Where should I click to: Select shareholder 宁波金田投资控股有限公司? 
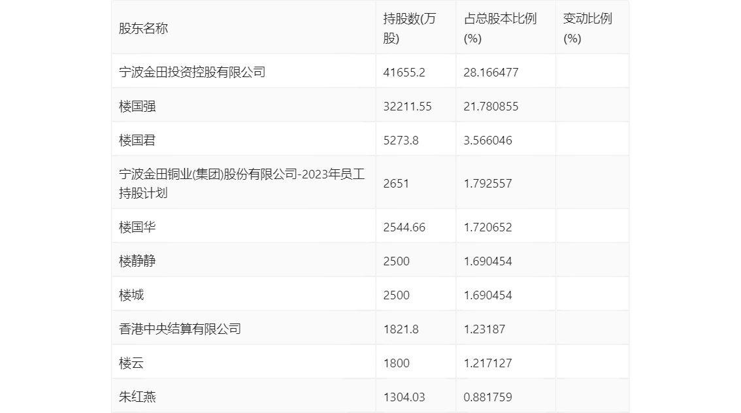(192, 73)
